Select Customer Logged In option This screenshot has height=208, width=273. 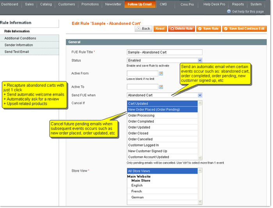pyautogui.click(x=162, y=145)
